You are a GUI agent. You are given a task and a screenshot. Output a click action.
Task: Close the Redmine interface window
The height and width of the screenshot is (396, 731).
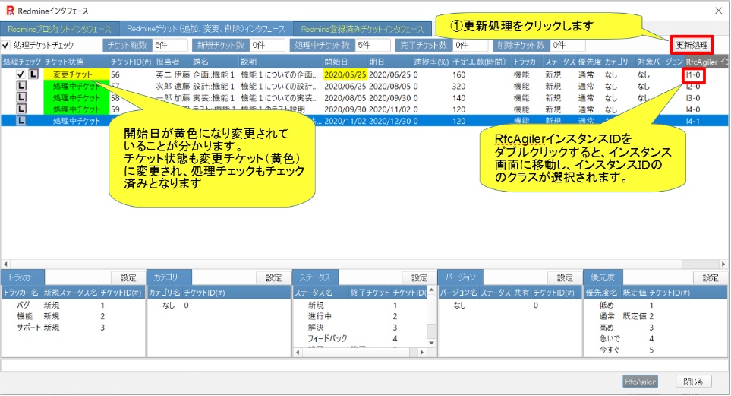tap(718, 11)
